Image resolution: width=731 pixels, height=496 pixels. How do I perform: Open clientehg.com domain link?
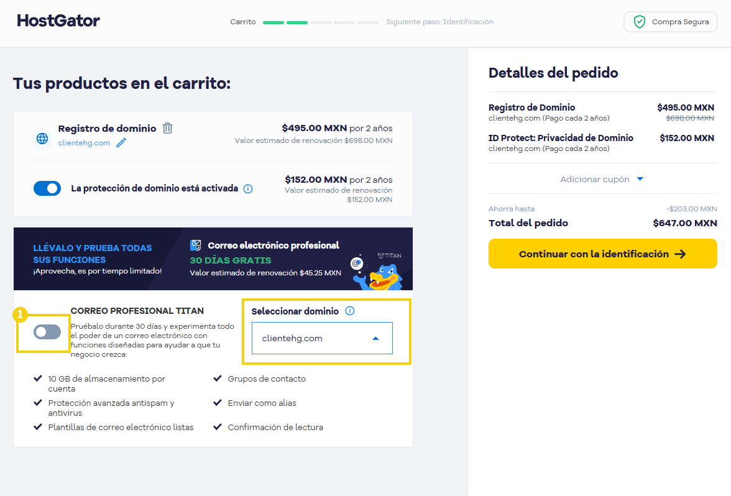tap(84, 143)
